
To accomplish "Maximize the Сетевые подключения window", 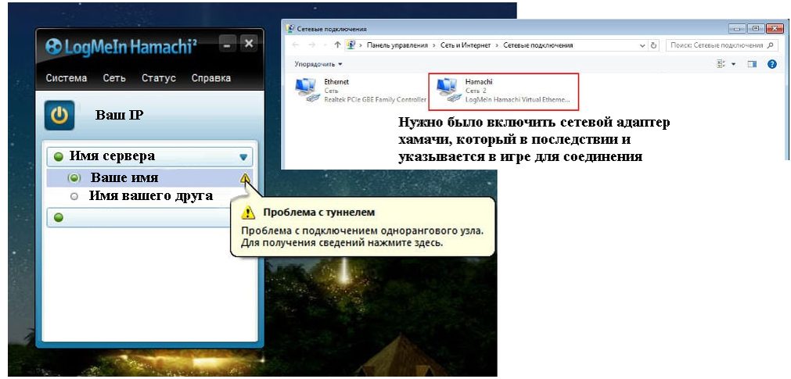I will click(756, 29).
